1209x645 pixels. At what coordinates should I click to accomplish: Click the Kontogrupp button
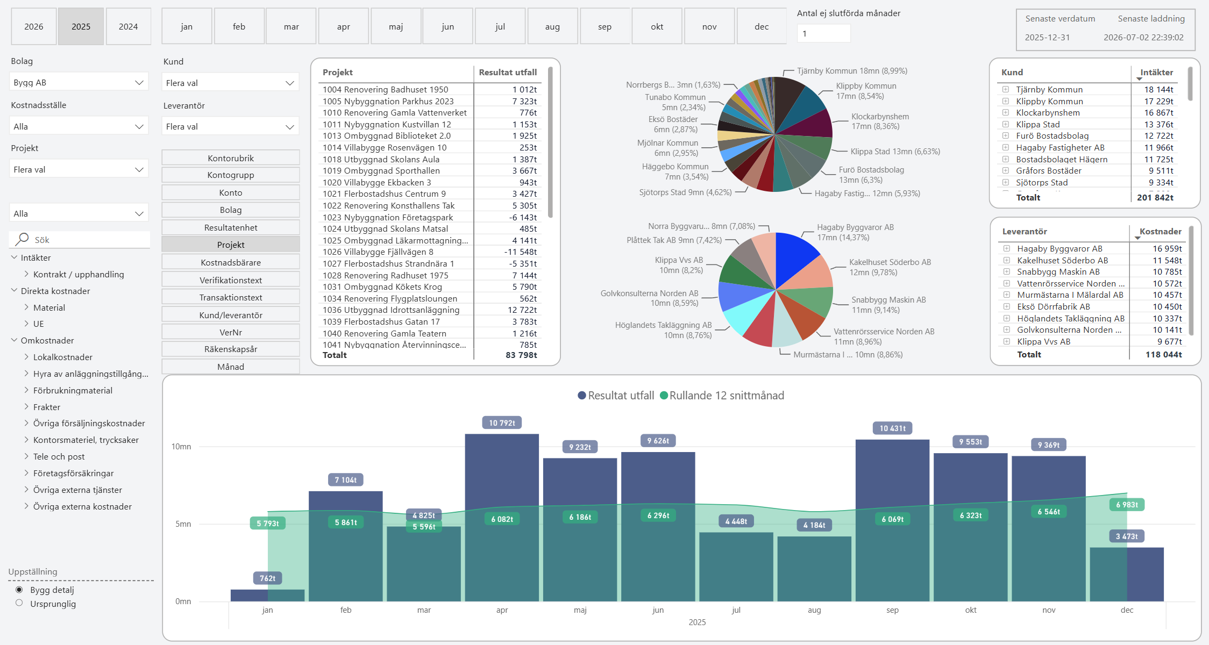point(231,175)
